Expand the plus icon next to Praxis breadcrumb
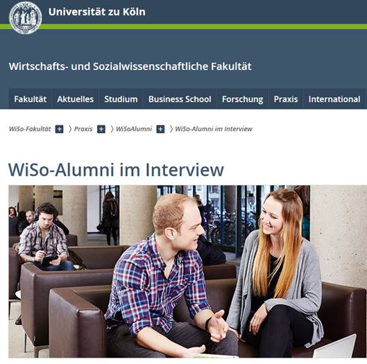Image resolution: width=367 pixels, height=364 pixels. click(101, 129)
